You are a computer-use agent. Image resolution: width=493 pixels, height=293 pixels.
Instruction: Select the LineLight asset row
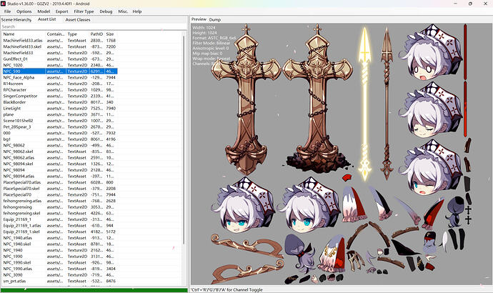60,108
